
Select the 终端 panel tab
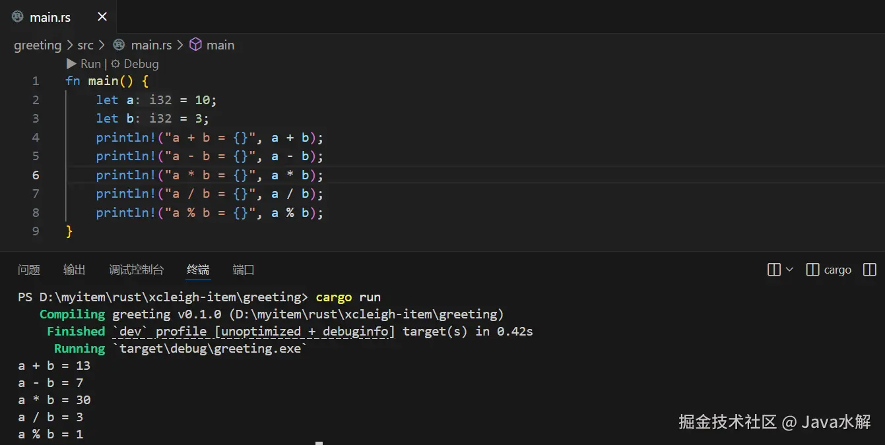198,270
